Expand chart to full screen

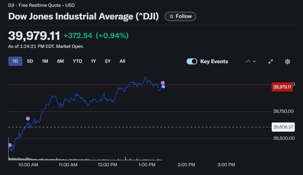click(270, 62)
